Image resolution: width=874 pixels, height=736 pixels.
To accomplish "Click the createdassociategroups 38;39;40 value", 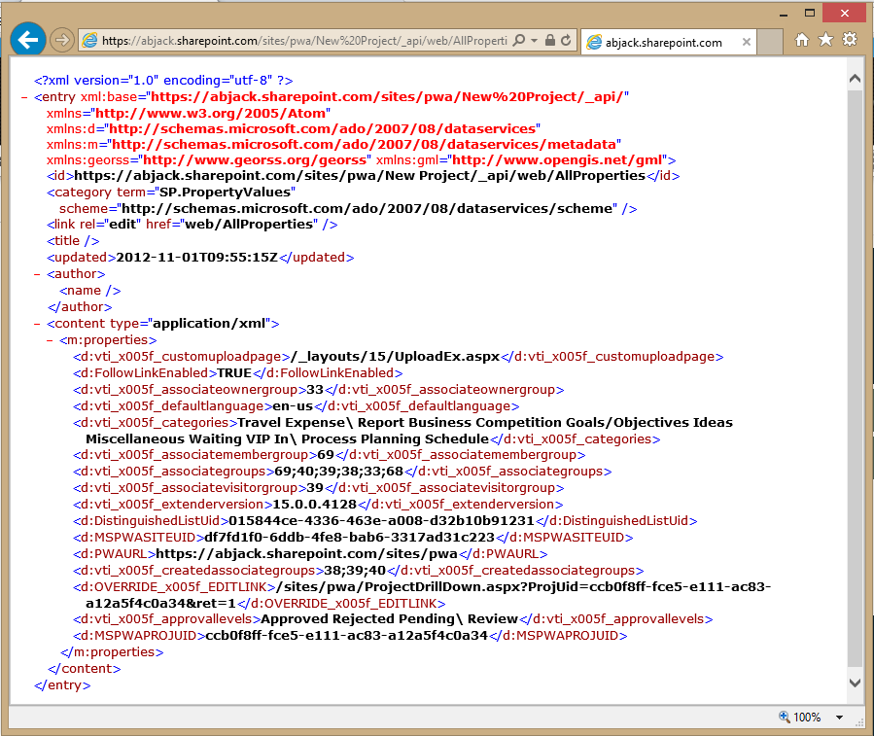I will (x=355, y=571).
